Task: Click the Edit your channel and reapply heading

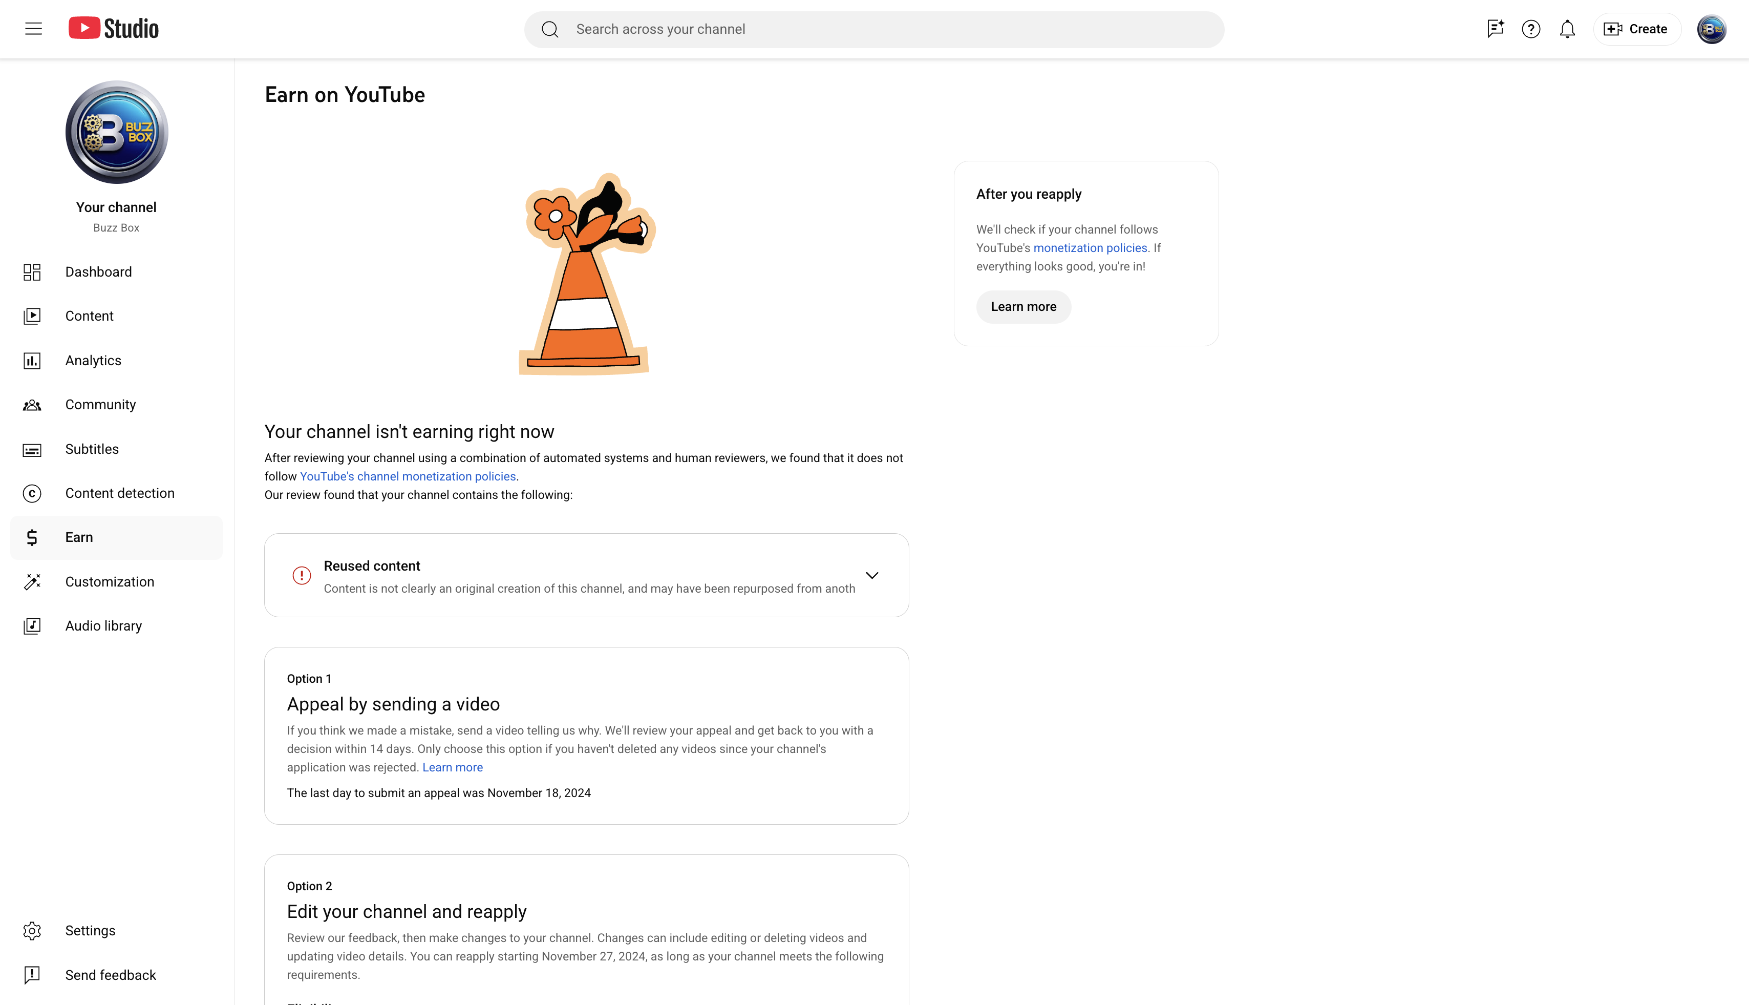Action: pos(407,912)
